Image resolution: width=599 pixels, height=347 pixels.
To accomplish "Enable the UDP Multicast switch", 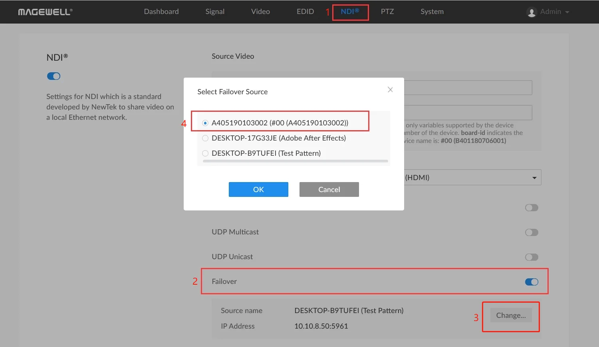I will (532, 232).
